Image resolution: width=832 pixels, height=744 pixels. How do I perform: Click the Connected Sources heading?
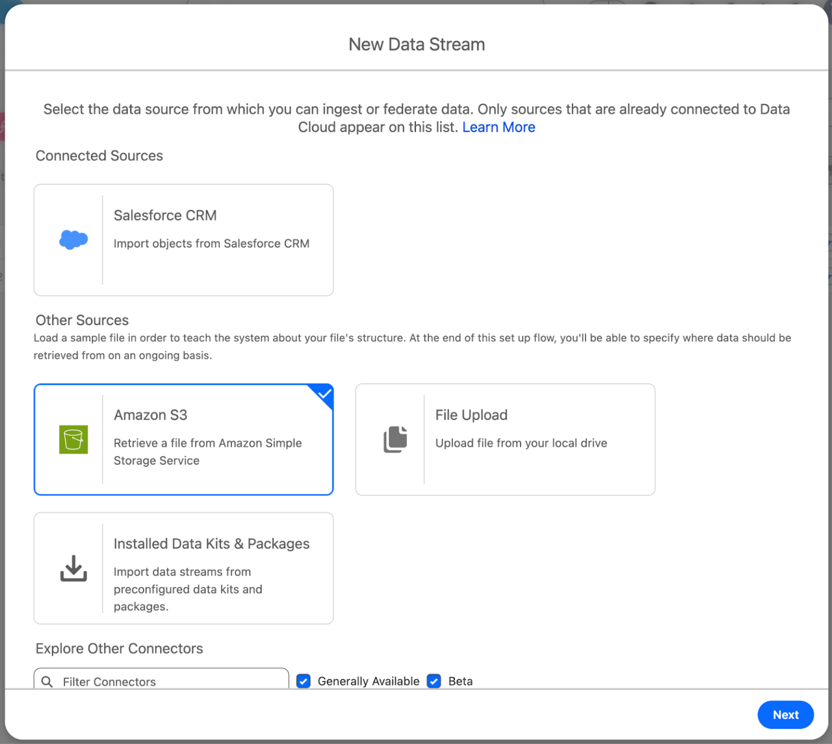tap(99, 156)
